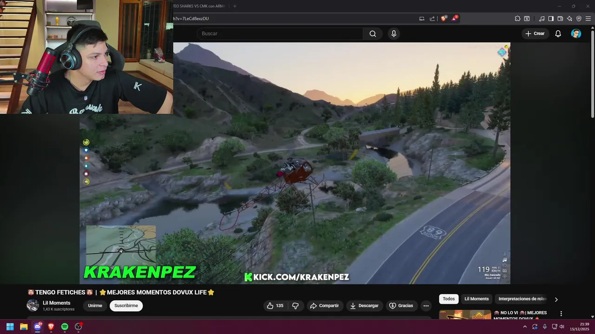Open Brave Shields lion icon
This screenshot has width=595, height=334.
click(x=443, y=19)
